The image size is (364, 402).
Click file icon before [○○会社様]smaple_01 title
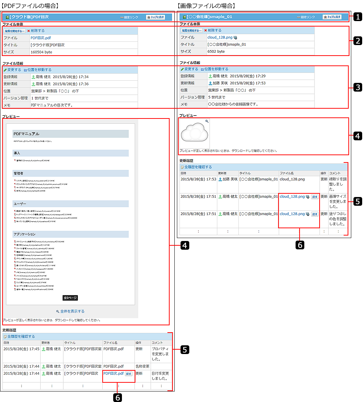click(184, 17)
